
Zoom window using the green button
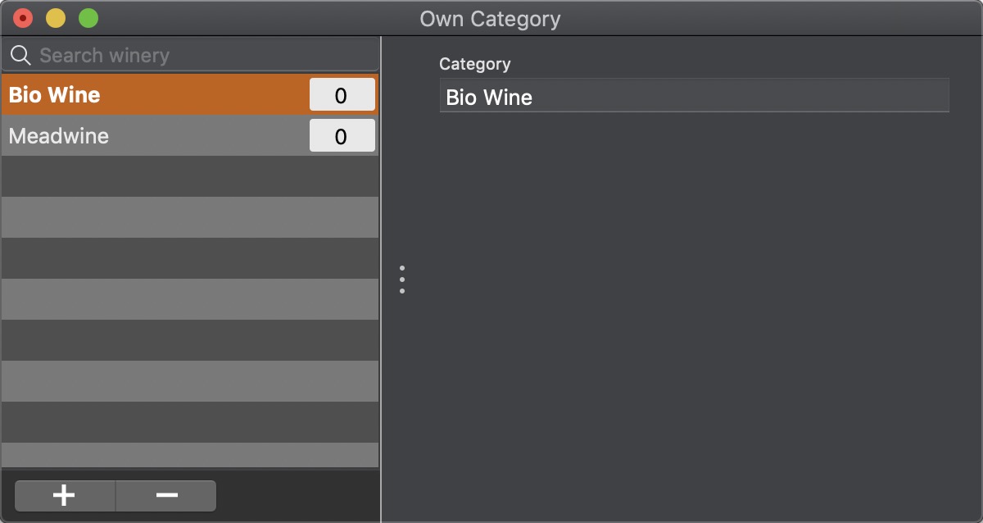pos(88,18)
